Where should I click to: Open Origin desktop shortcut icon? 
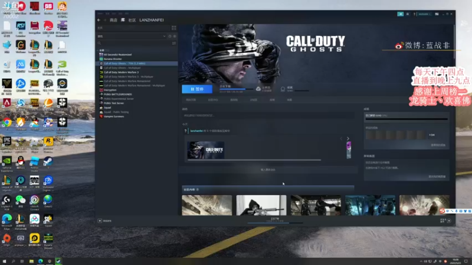(x=6, y=240)
